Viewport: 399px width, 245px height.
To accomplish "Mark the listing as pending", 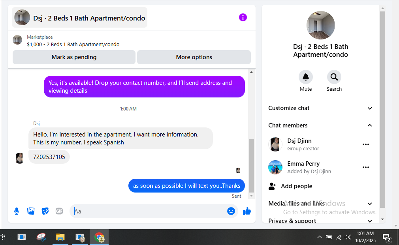I will 74,57.
